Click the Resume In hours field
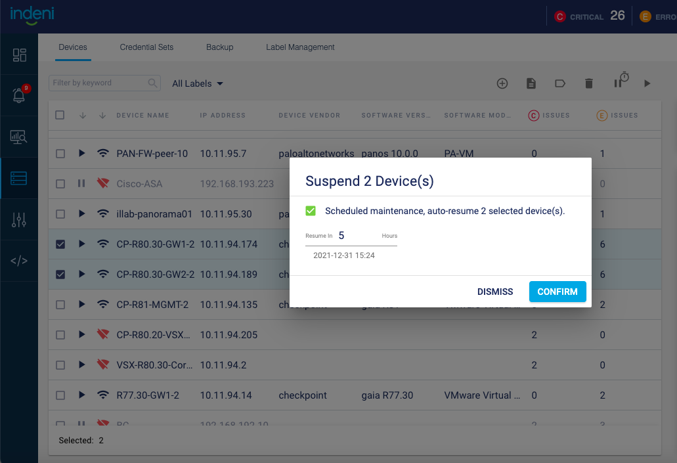This screenshot has width=677, height=463. click(x=351, y=236)
